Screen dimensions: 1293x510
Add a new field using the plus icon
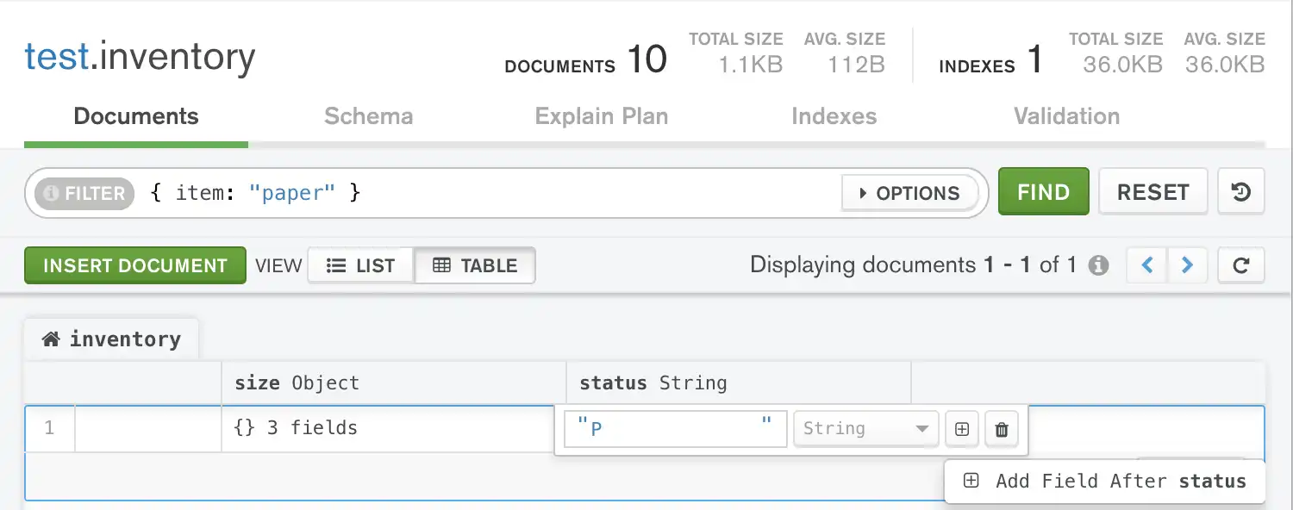961,428
